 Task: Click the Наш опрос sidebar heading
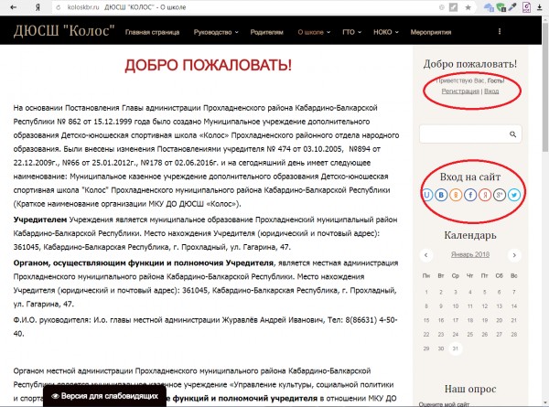470,389
